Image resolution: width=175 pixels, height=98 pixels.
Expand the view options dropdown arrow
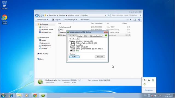[x=130, y=20]
